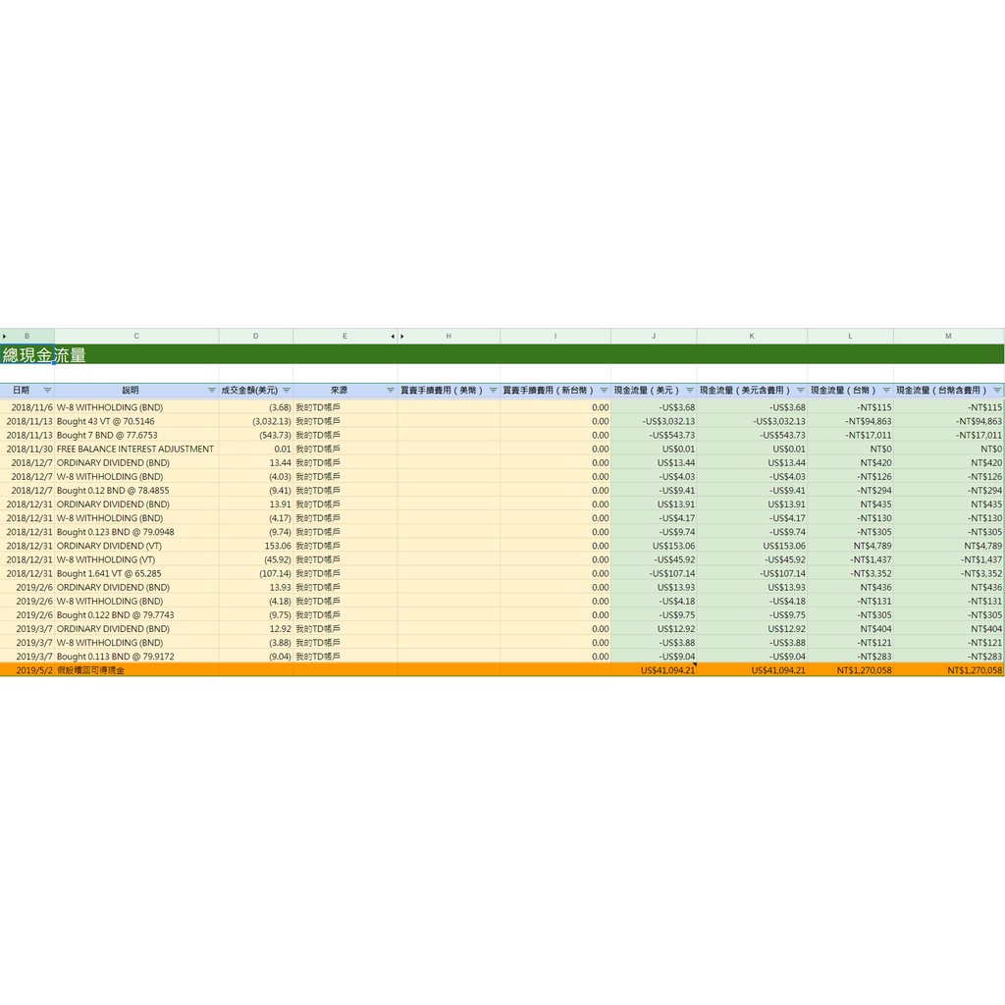Select column J header
The width and height of the screenshot is (1005, 1005).
coord(654,337)
